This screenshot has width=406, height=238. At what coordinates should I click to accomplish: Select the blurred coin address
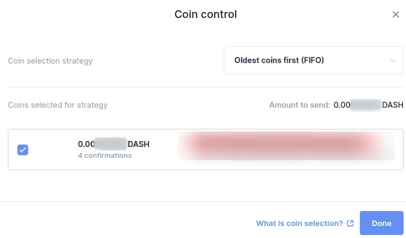point(286,145)
